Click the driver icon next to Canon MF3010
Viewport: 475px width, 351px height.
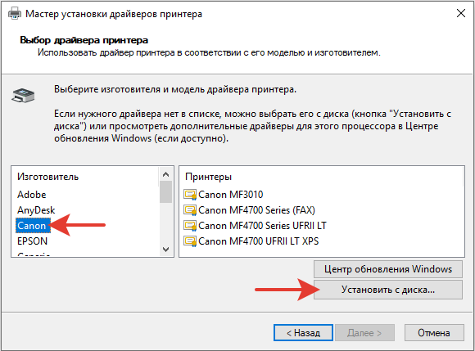point(190,195)
